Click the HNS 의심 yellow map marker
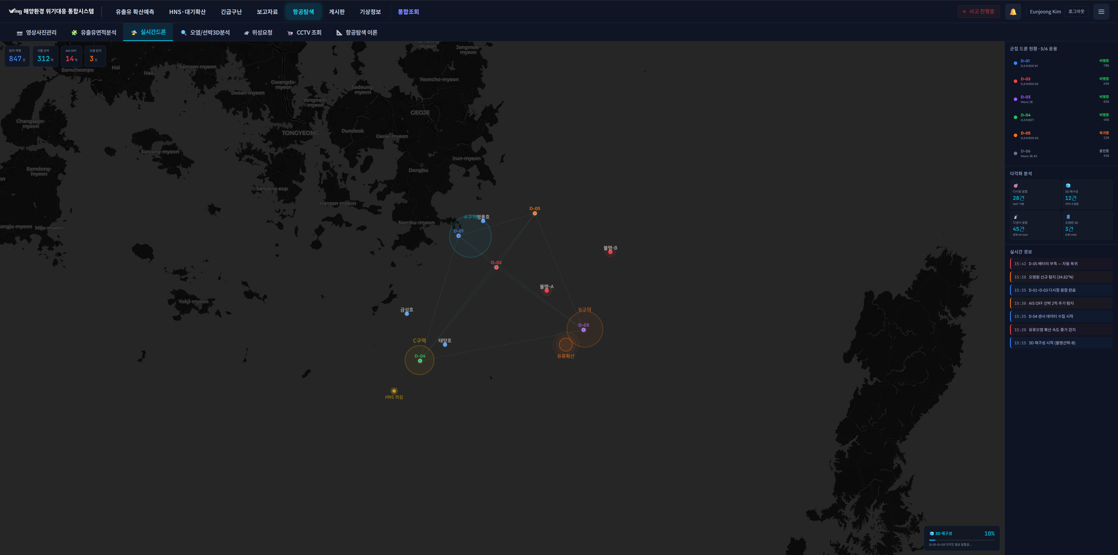 [394, 391]
